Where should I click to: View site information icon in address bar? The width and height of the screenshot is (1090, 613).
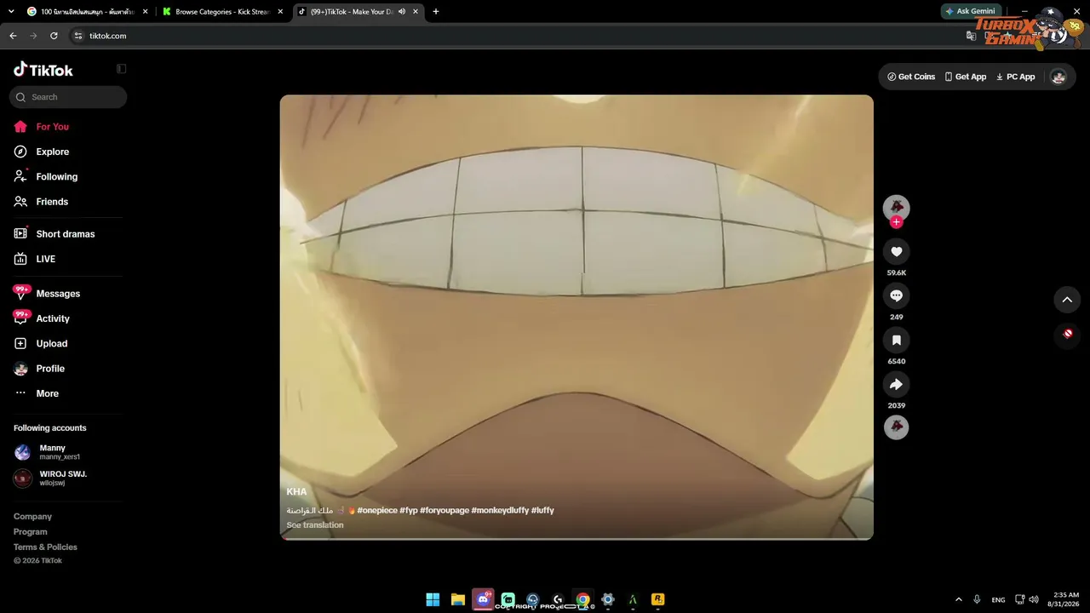pyautogui.click(x=77, y=36)
